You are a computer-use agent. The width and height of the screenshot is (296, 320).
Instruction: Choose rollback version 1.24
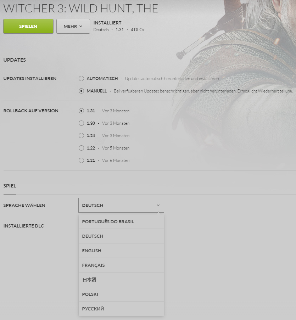81,136
